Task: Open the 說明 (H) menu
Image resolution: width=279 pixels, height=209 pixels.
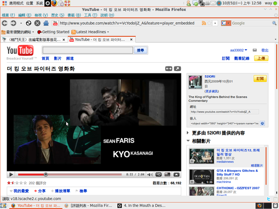Action: point(107,15)
